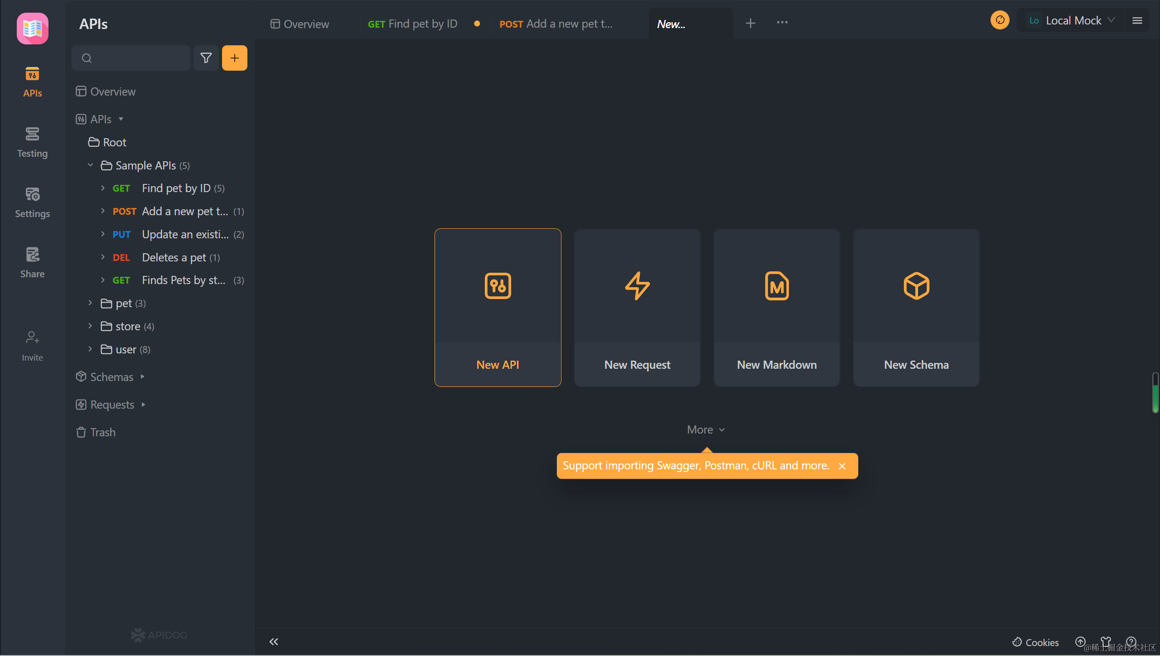Open Settings from the left sidebar
This screenshot has height=656, width=1160.
[x=32, y=202]
